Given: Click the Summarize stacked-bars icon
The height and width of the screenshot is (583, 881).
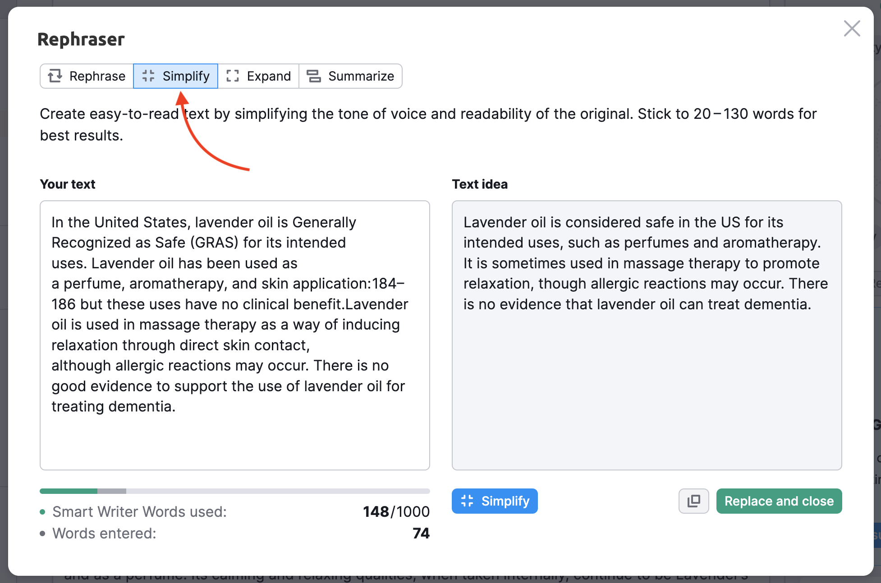Looking at the screenshot, I should pos(314,76).
